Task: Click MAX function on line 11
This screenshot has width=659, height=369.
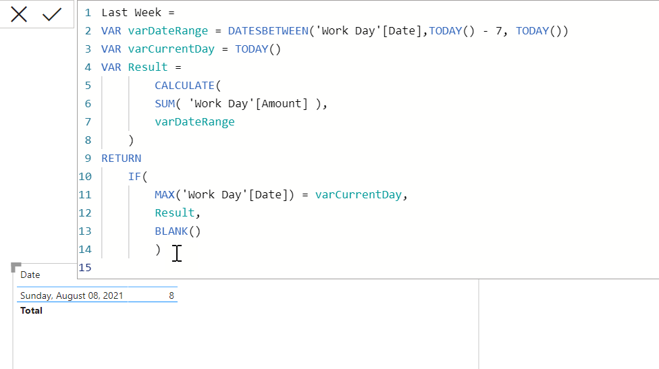Action: pos(164,194)
